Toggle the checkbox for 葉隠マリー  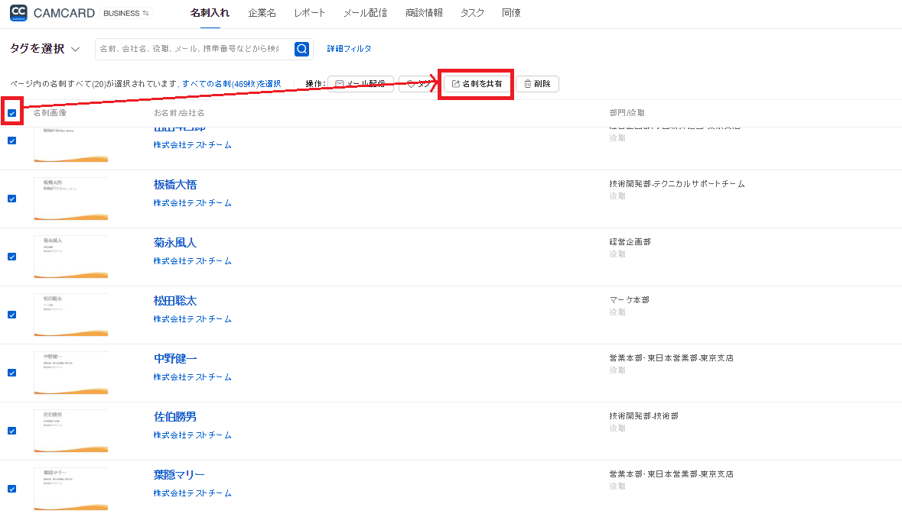tap(12, 489)
